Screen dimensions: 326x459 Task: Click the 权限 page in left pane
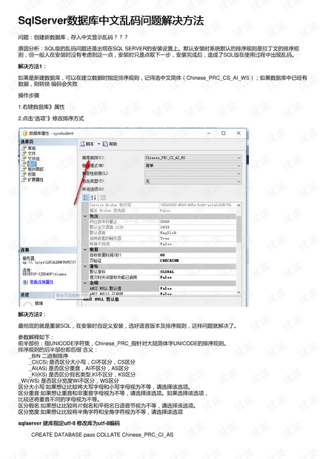coord(32,174)
